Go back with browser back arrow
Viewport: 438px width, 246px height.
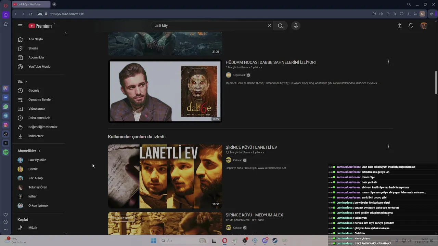[15, 14]
